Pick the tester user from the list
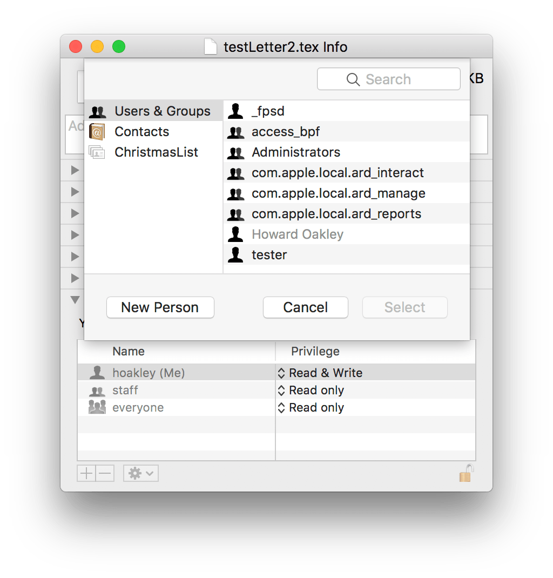The image size is (553, 578). point(269,255)
